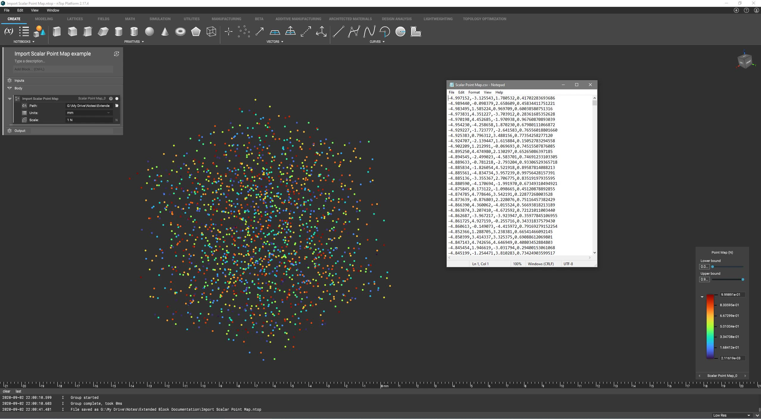761x419 pixels.
Task: Click the Add Block input field
Action: [x=62, y=69]
